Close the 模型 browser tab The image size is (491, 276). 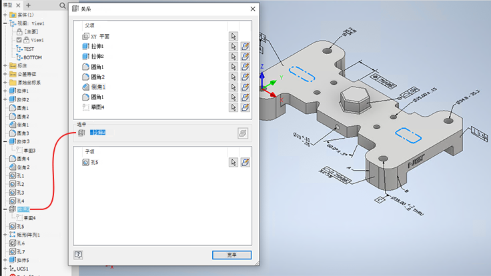[18, 5]
